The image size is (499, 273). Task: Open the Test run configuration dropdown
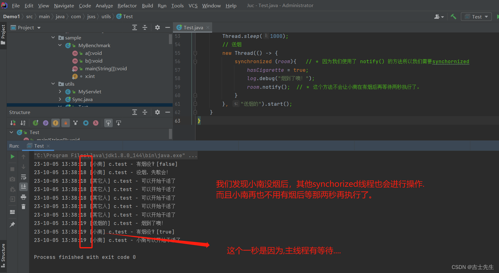[x=476, y=17]
